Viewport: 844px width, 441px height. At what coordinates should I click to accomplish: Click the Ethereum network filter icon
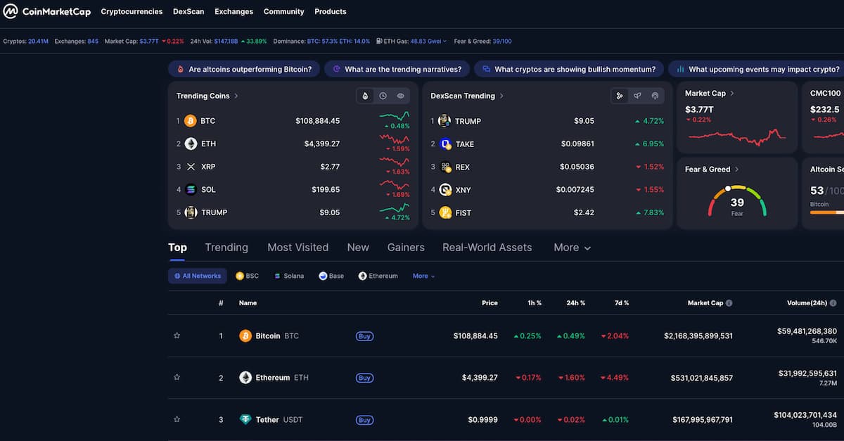[x=362, y=276]
